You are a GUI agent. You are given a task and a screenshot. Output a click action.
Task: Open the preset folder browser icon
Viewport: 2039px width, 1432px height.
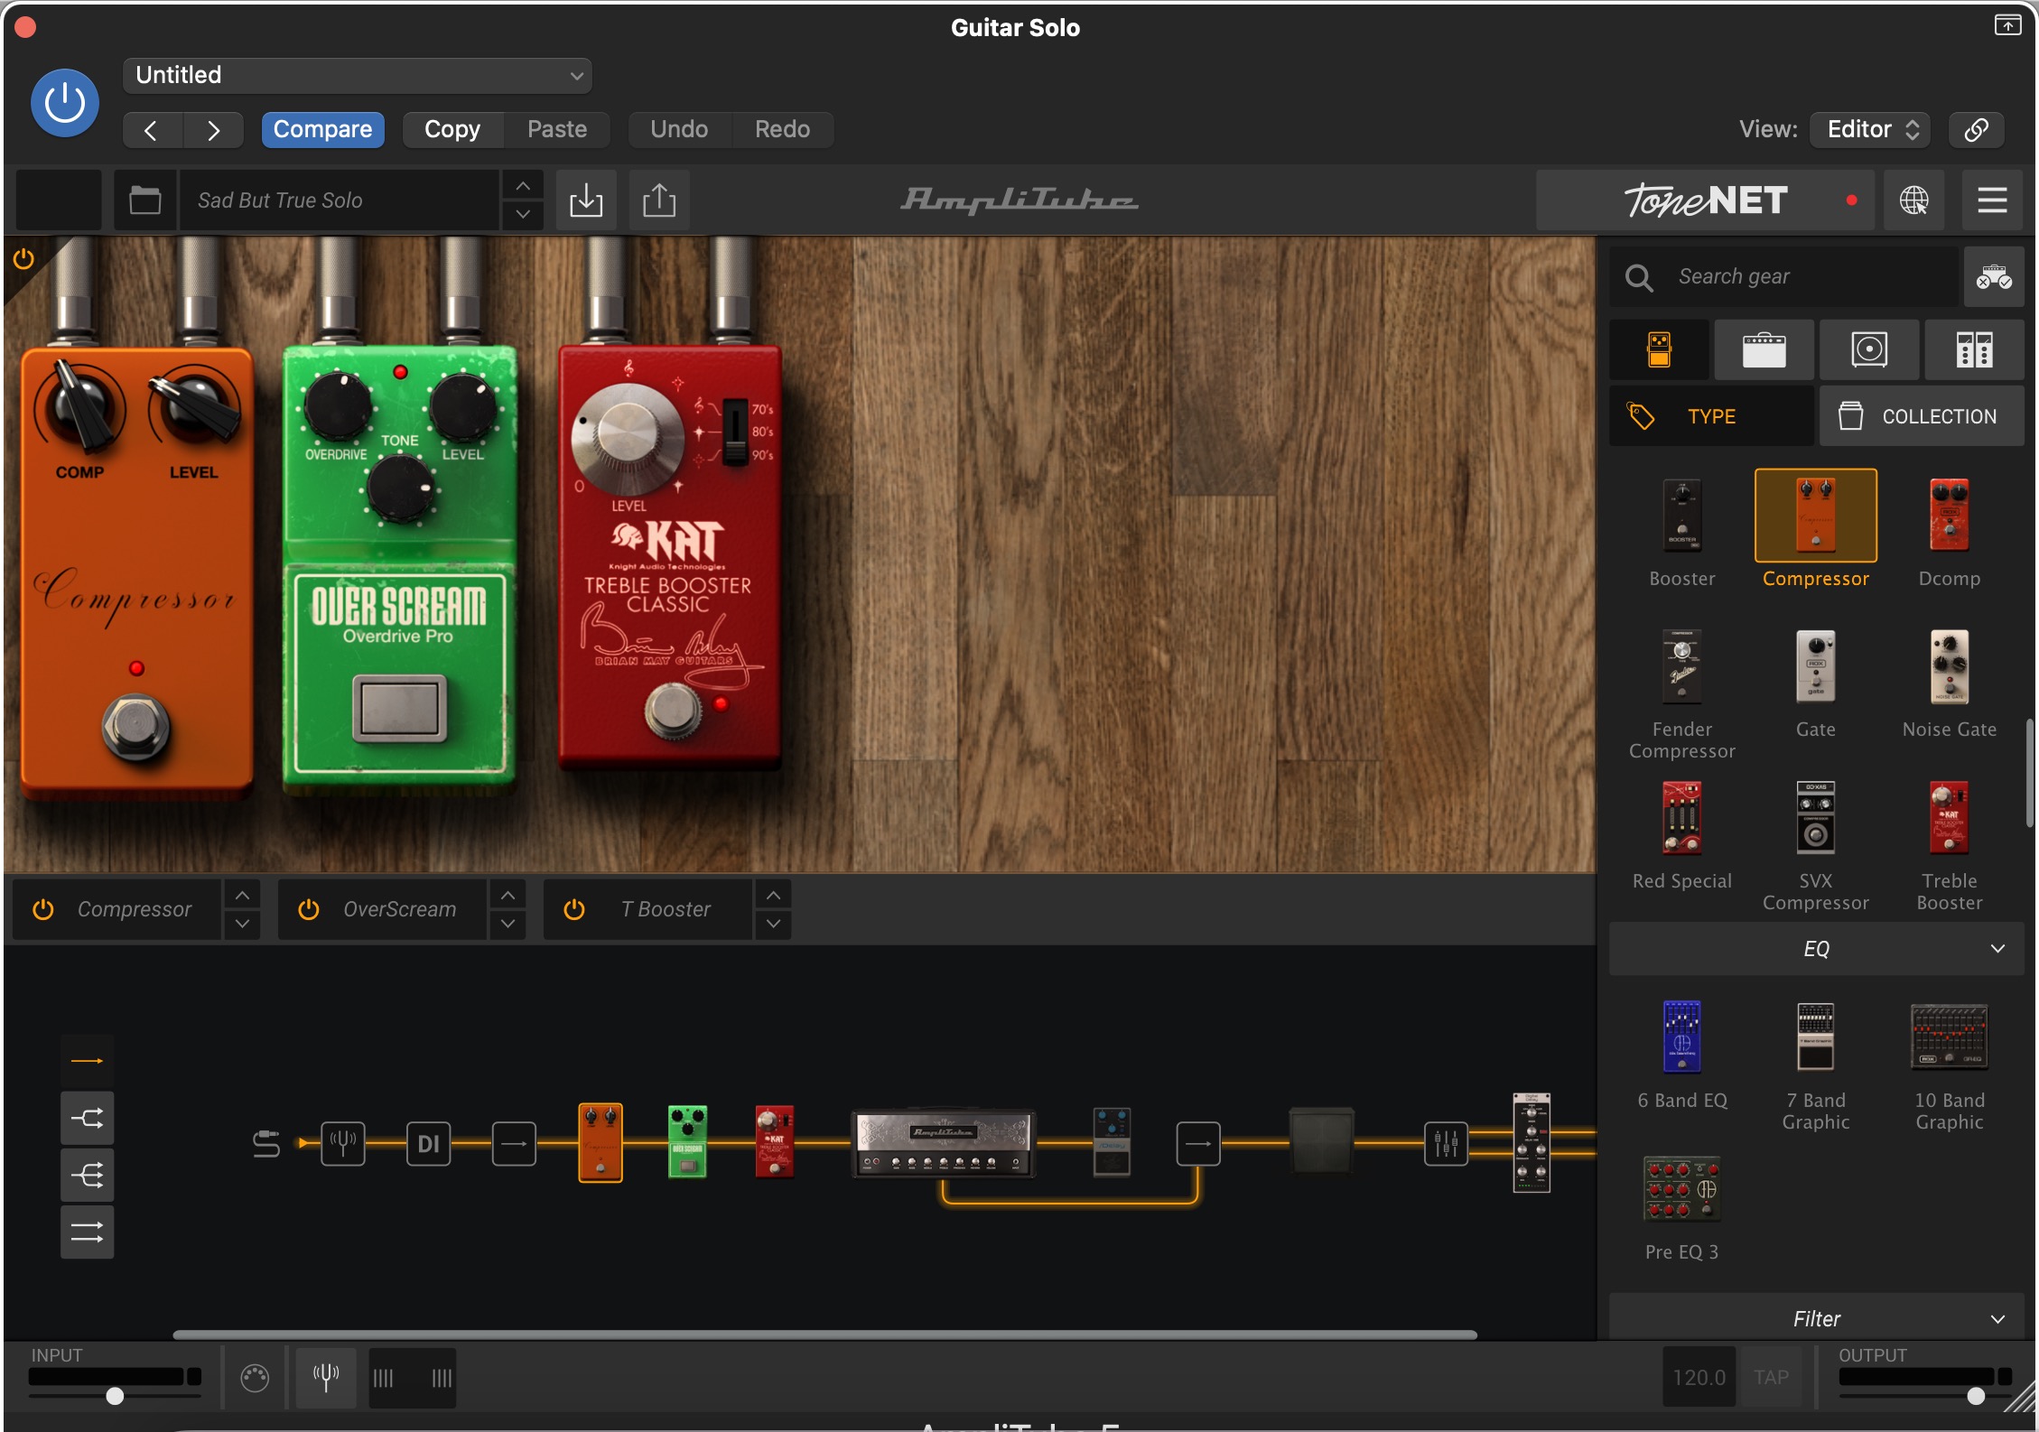point(144,200)
